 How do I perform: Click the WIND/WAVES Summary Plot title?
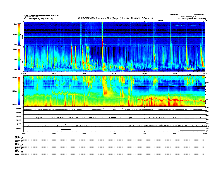click(116, 18)
